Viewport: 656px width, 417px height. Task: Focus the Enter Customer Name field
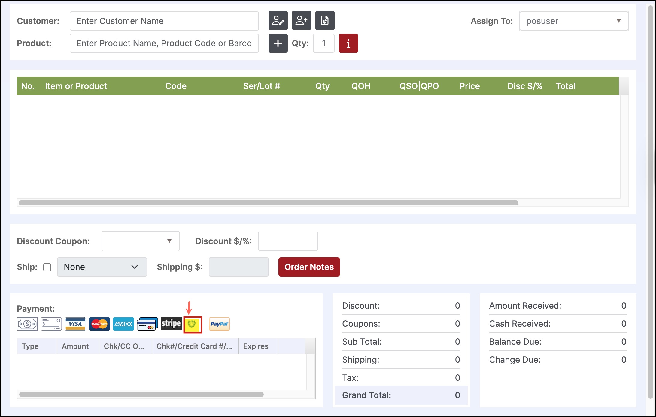click(164, 21)
